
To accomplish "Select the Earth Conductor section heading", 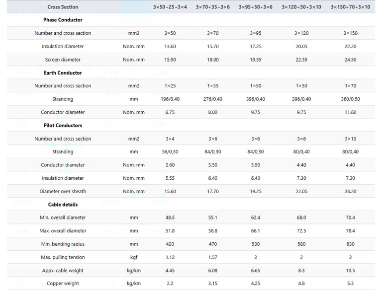I will [x=63, y=73].
